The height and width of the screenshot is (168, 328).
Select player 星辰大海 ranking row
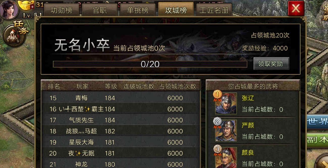pyautogui.click(x=121, y=142)
